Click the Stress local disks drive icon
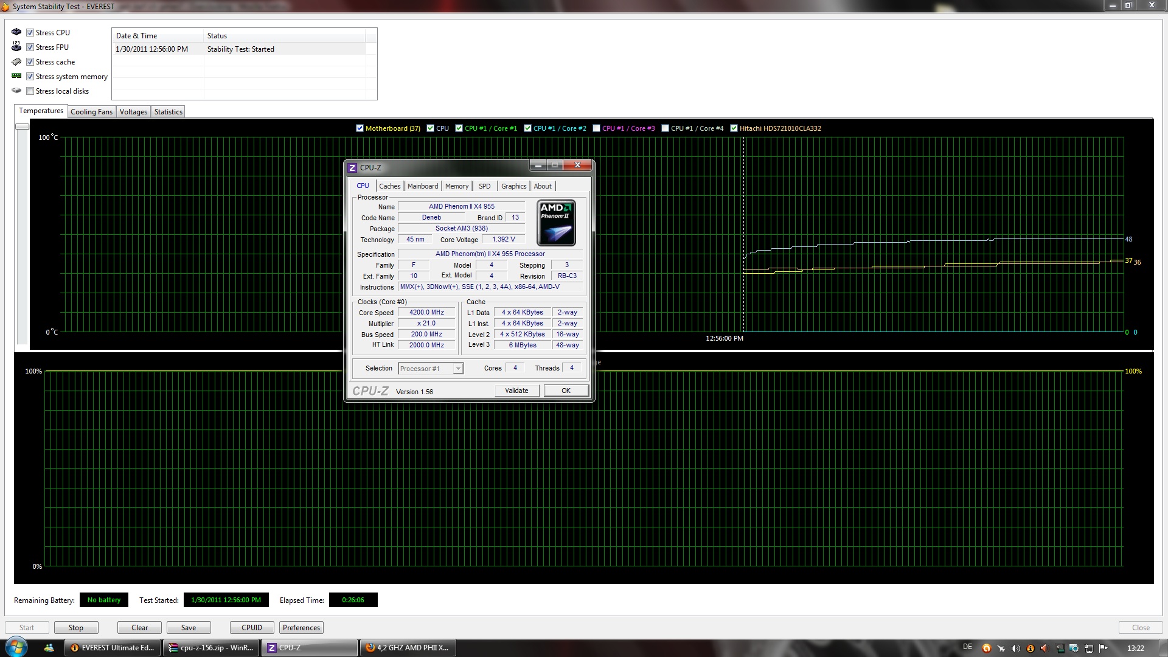 coord(16,91)
